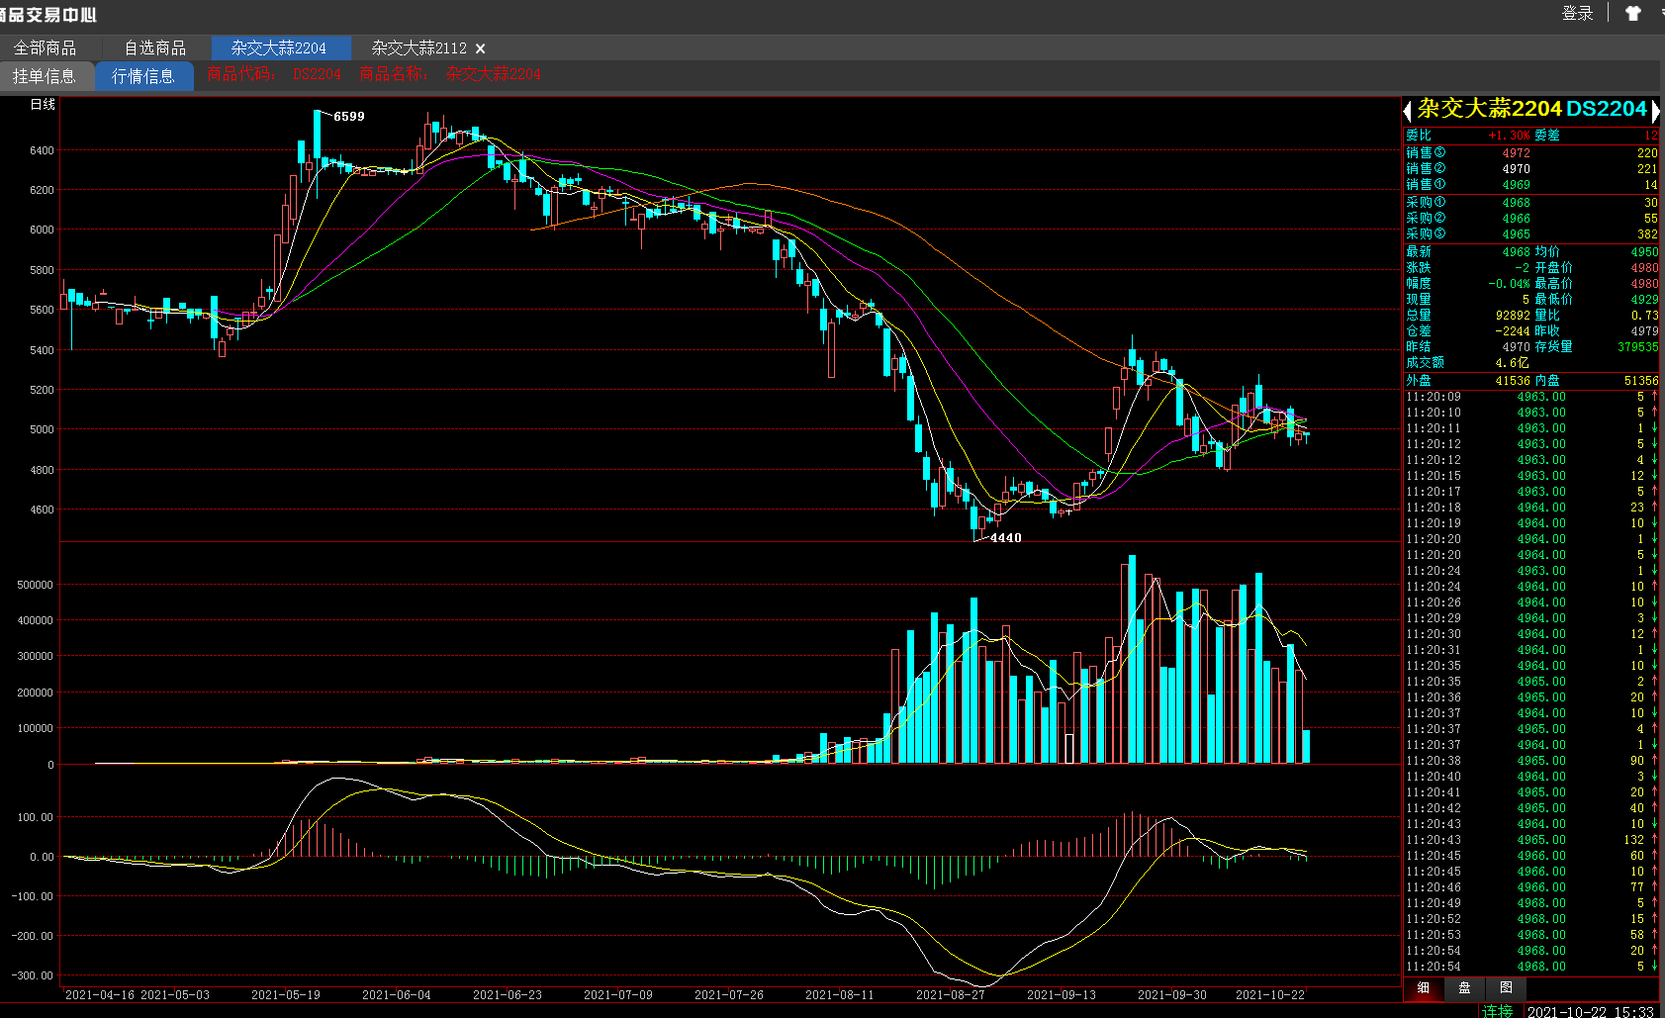This screenshot has height=1018, width=1665.
Task: Select the 11:20:15 tick row
Action: click(x=1531, y=476)
